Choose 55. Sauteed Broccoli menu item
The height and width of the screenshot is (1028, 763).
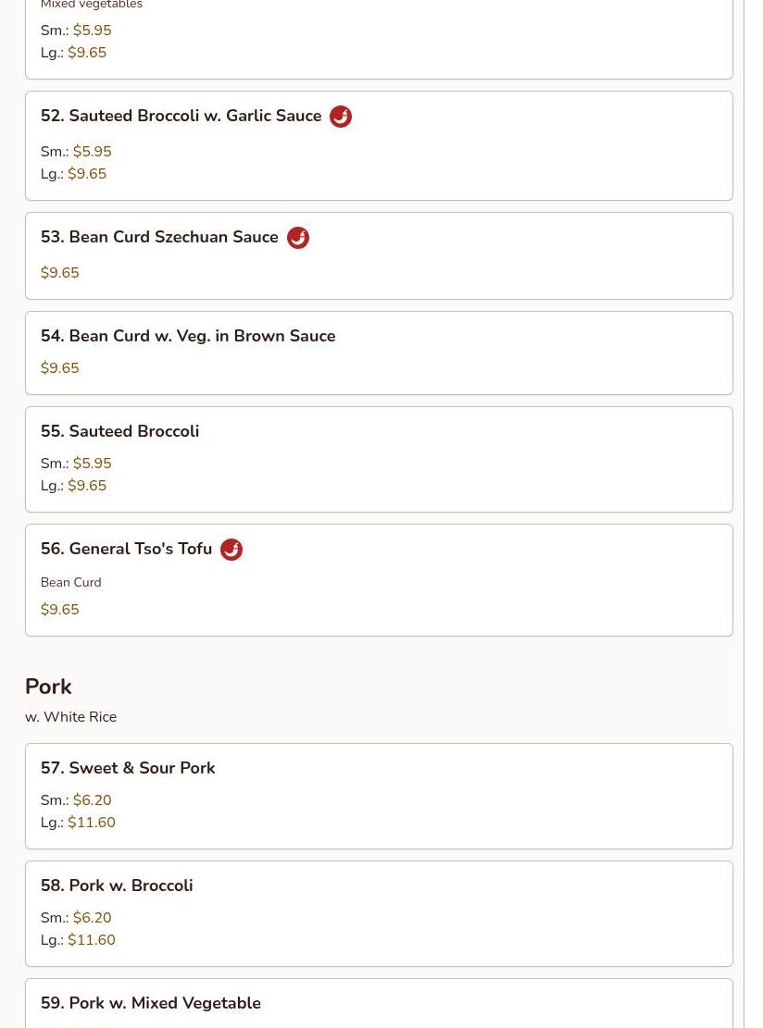tap(379, 459)
